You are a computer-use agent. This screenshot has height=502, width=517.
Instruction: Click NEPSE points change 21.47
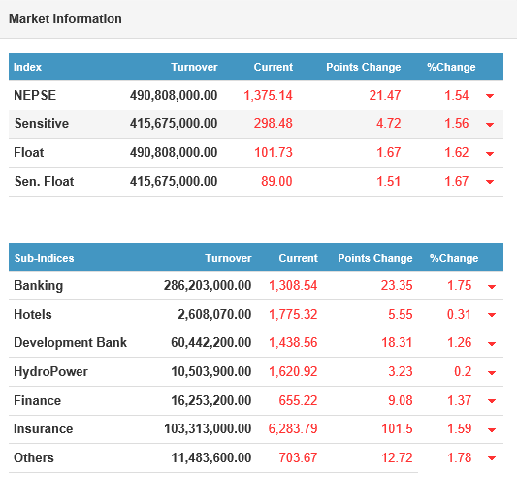[385, 96]
